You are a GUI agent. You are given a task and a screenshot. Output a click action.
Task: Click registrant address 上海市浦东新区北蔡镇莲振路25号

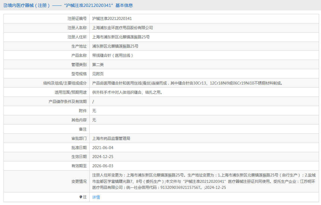point(121,37)
